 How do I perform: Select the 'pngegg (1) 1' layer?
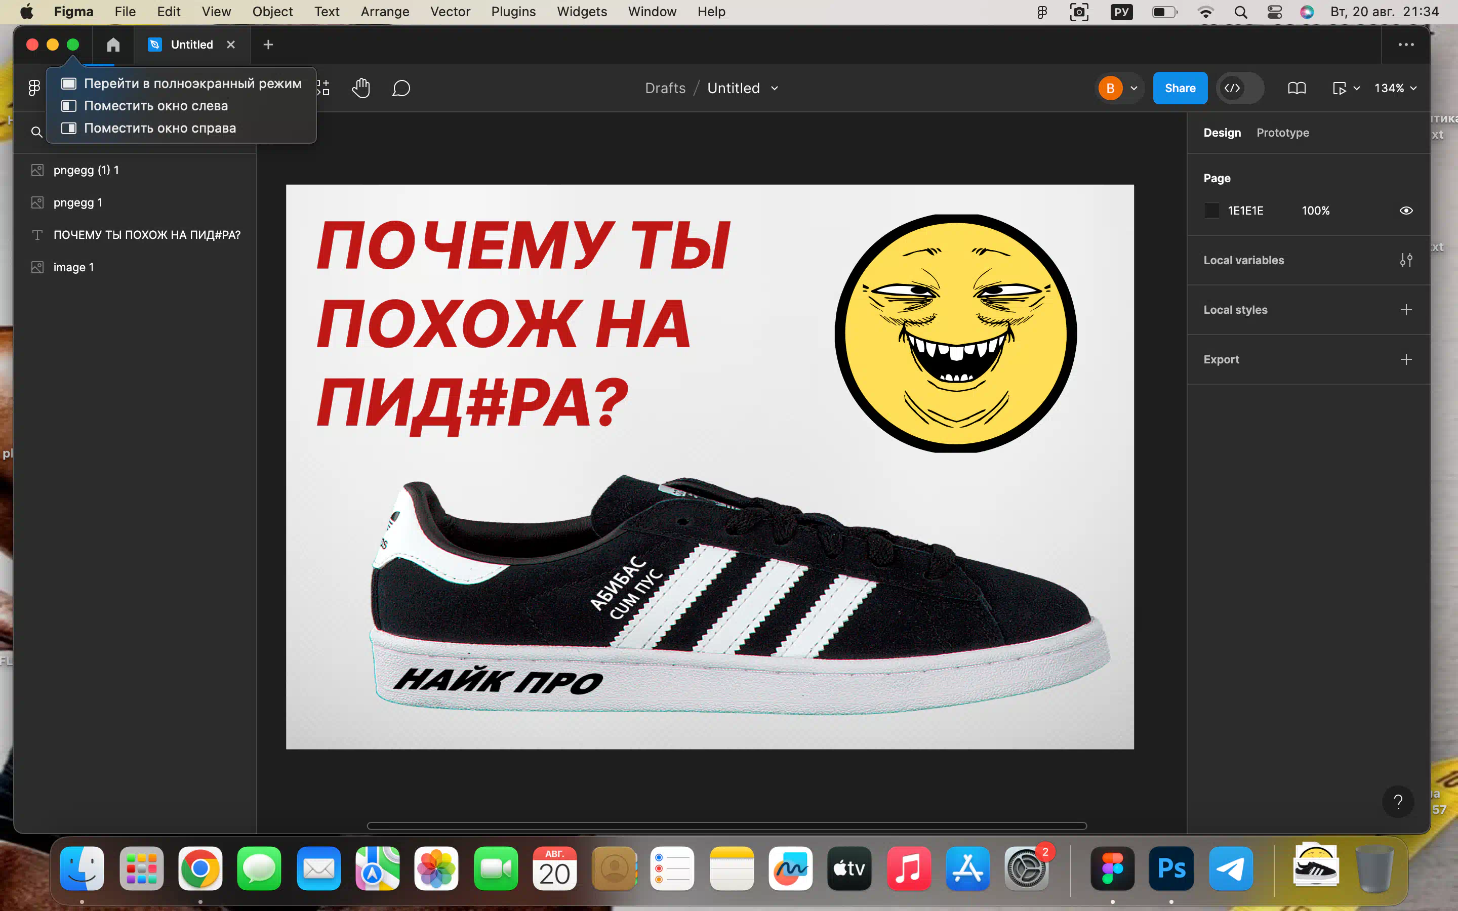pos(86,170)
